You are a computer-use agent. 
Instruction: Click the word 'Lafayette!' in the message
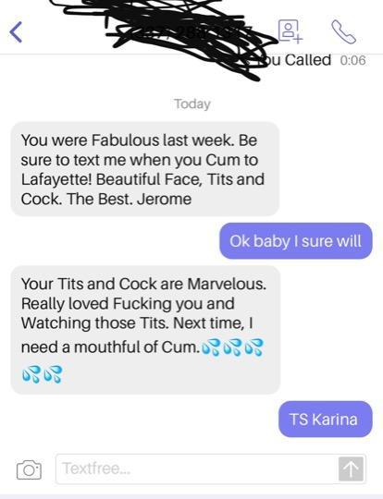tap(56, 179)
